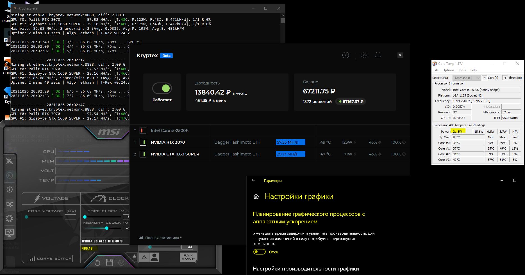Image resolution: width=525 pixels, height=275 pixels.
Task: Toggle the NVIDIA RTX 3070 device switch
Action: pos(143,142)
